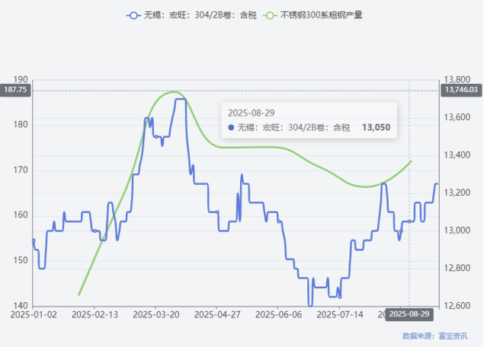Click the 13,800 right y-axis label
484x347 pixels.
[457, 80]
